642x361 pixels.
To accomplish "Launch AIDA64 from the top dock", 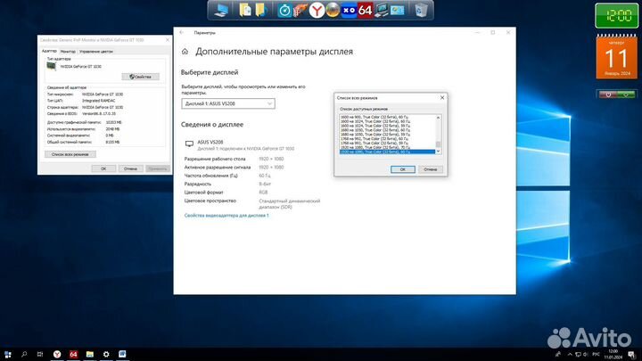I will point(365,10).
